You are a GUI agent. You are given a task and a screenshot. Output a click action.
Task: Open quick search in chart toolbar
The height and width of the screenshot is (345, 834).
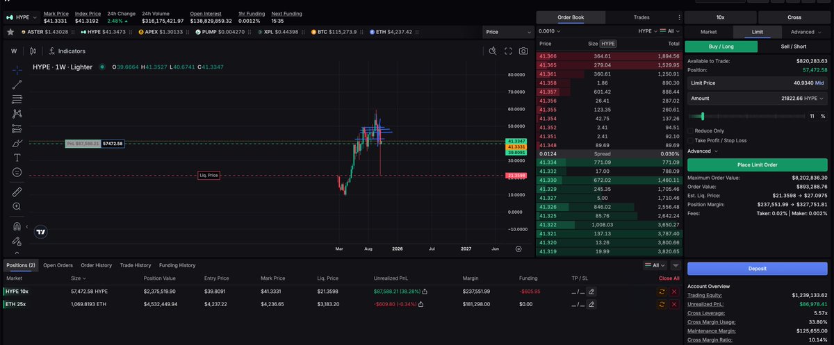point(493,51)
